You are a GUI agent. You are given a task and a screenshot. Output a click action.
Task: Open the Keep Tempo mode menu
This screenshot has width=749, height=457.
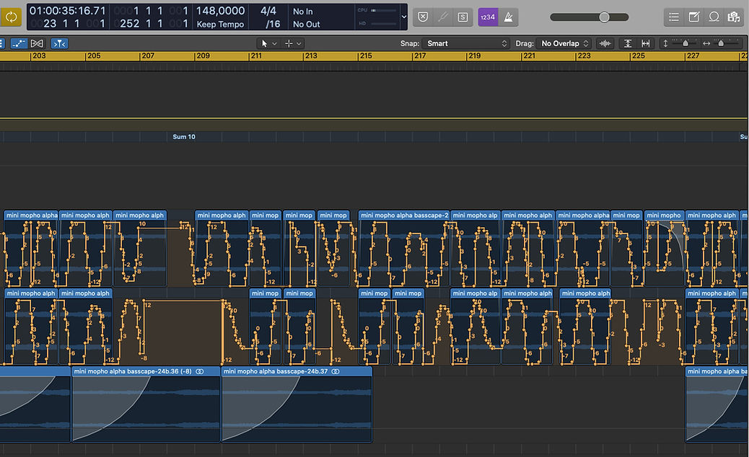tap(220, 24)
